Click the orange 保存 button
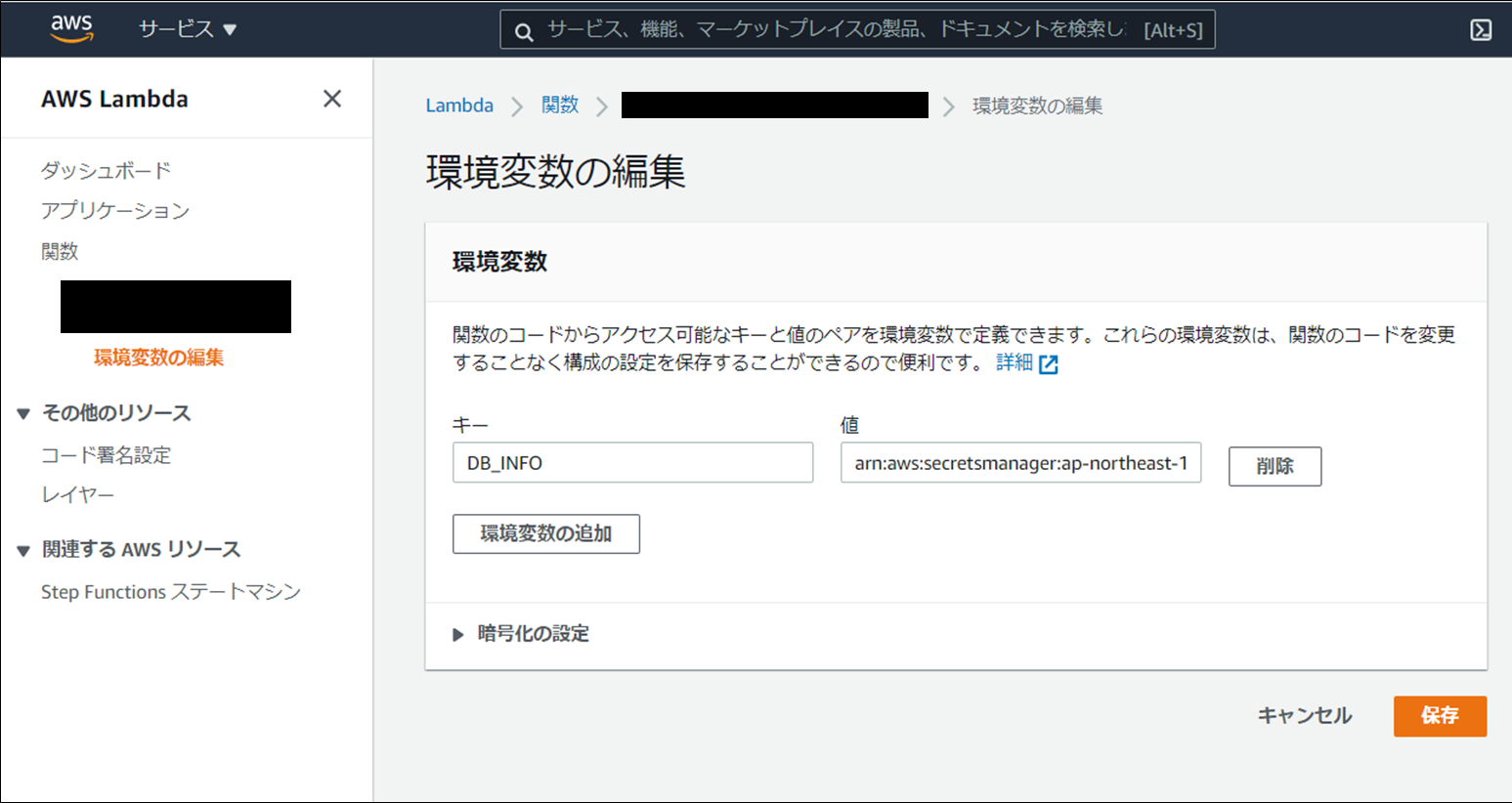The image size is (1512, 803). pyautogui.click(x=1440, y=716)
